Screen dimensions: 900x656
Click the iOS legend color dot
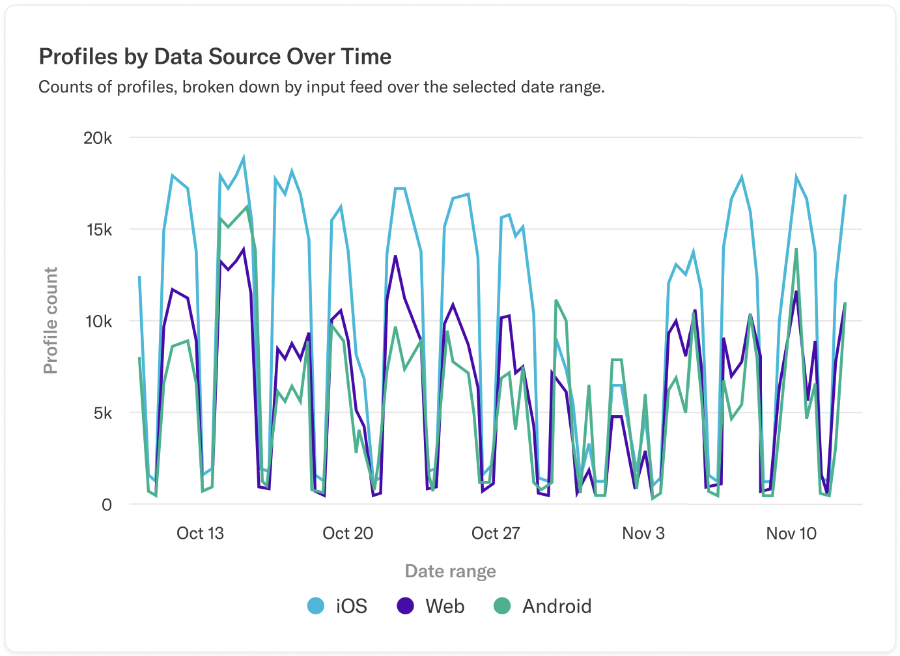[316, 606]
